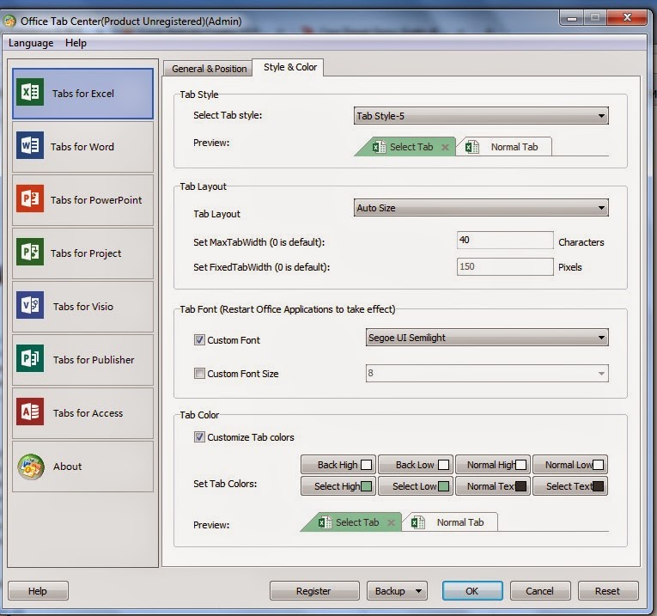Open the font size dropdown showing 8

[487, 373]
